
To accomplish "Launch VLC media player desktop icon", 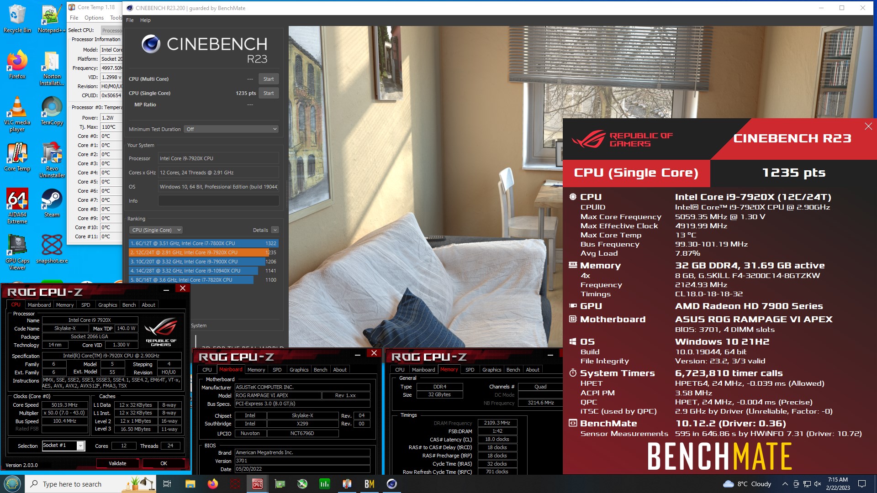I will point(17,115).
